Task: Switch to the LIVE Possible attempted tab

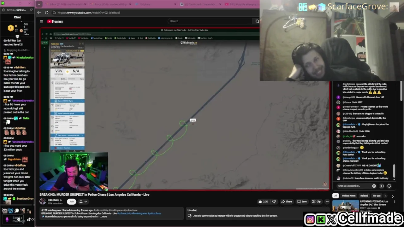Action: click(241, 4)
